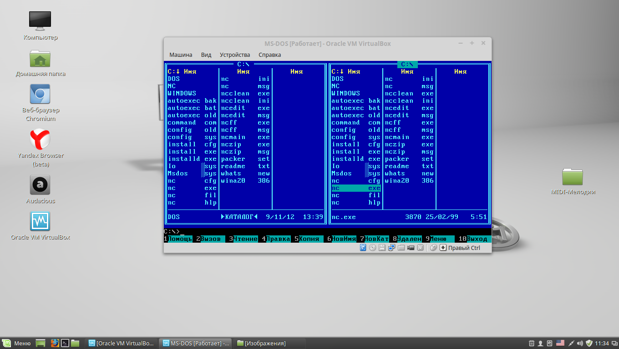Click US flag keyboard layout indicator
This screenshot has width=619, height=349.
click(560, 343)
